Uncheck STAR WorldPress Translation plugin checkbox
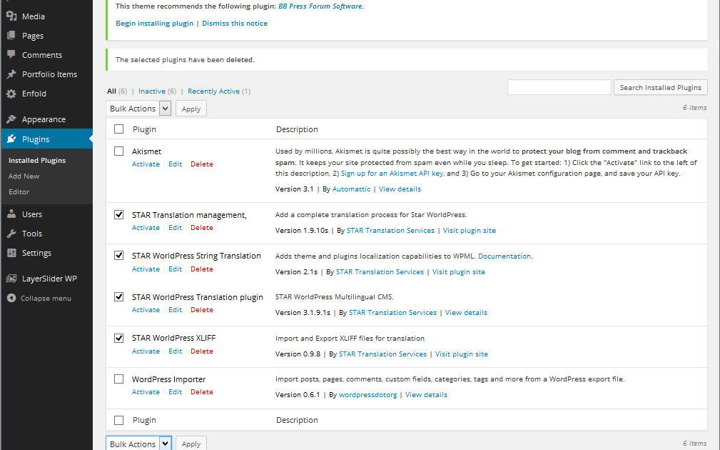This screenshot has width=720, height=450. (119, 297)
